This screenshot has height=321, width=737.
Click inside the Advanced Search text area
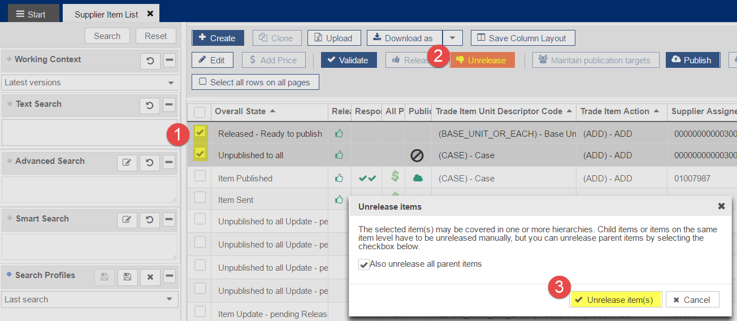[x=89, y=189]
